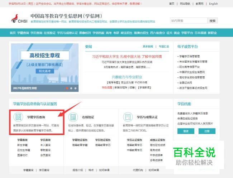Open 学籍验证报告 link
Image resolution: width=233 pixels, height=178 pixels.
(x=80, y=140)
